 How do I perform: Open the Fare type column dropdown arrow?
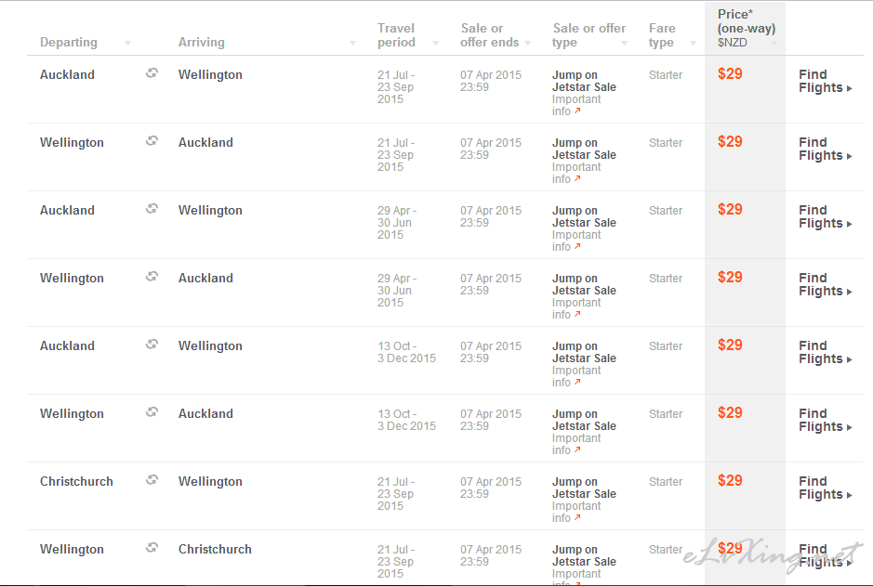[x=694, y=44]
